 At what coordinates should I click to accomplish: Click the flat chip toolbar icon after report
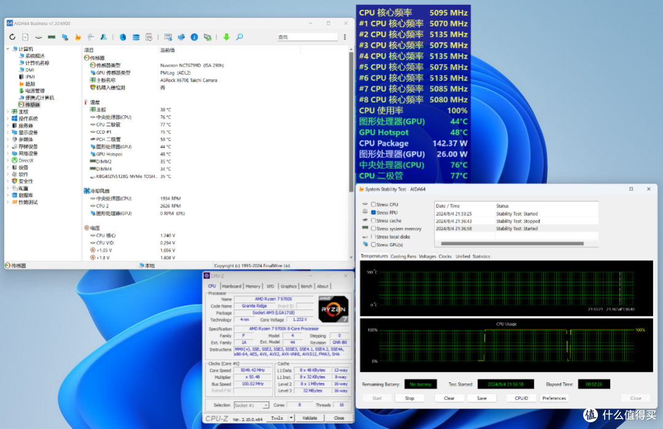click(39, 37)
